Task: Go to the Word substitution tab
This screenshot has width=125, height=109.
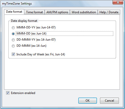Action: point(84,12)
